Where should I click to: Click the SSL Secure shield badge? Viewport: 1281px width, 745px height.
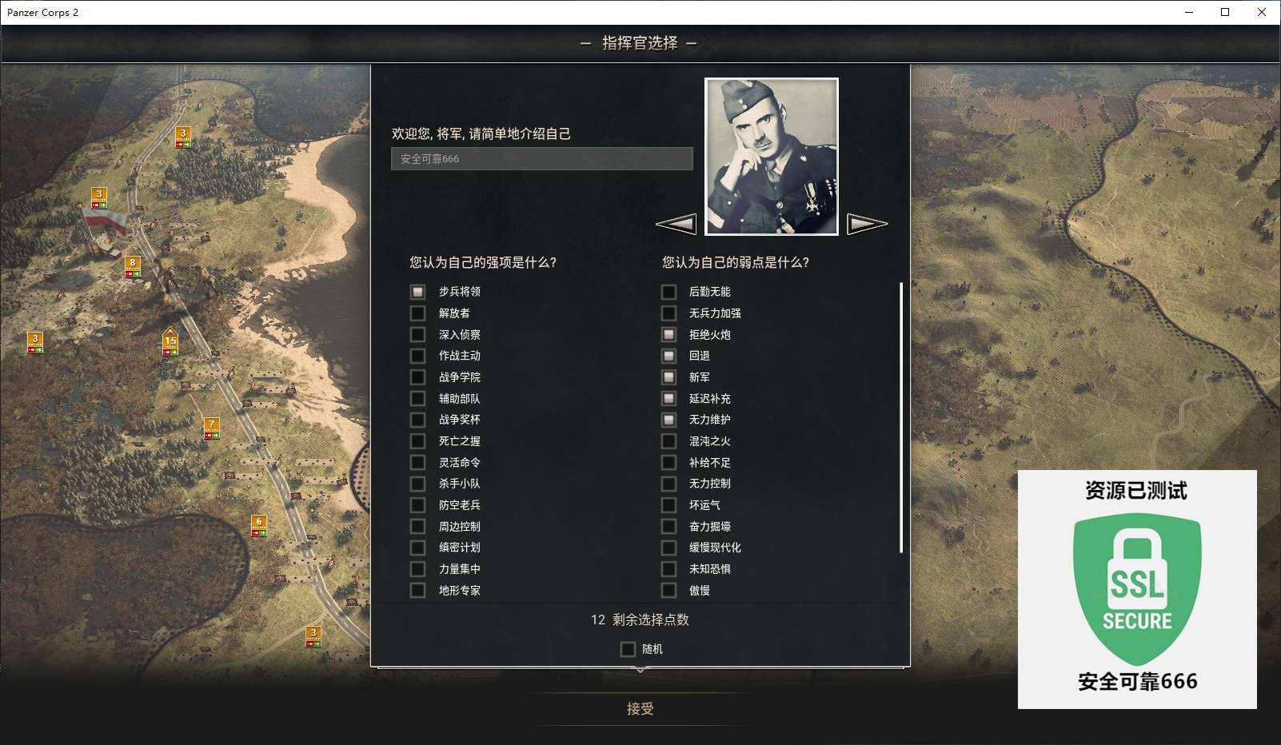(x=1137, y=589)
